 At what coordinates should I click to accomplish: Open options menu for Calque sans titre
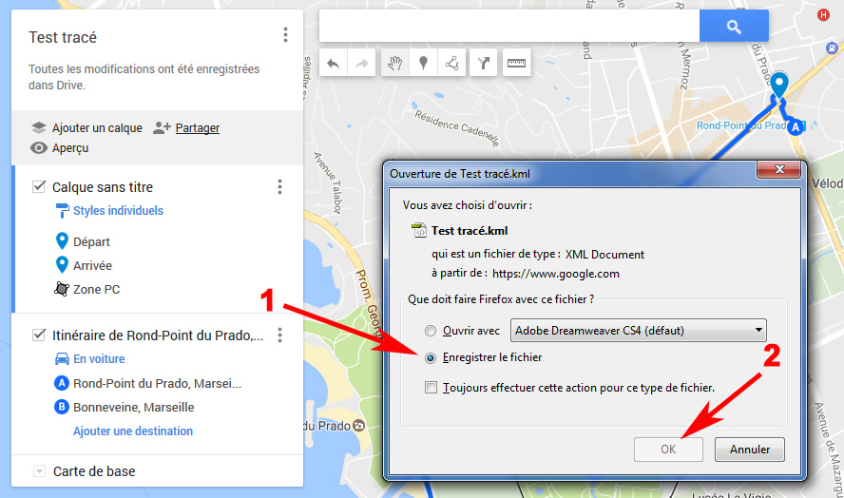tap(279, 187)
